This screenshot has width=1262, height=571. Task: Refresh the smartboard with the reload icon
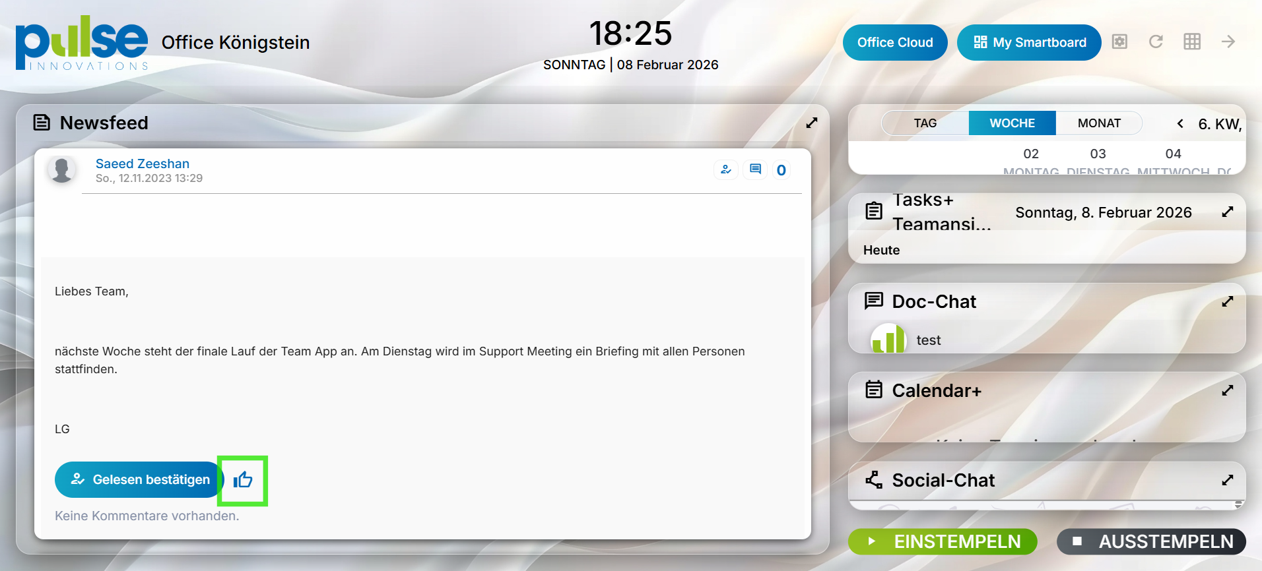coord(1156,42)
